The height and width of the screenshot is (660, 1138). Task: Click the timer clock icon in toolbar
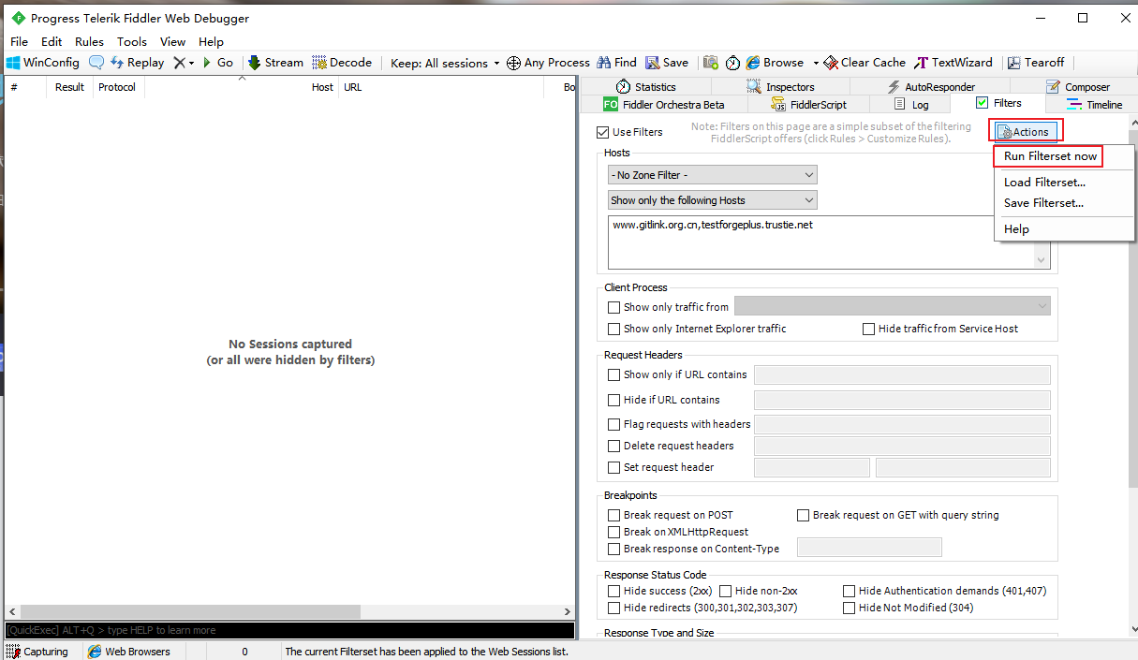coord(732,63)
